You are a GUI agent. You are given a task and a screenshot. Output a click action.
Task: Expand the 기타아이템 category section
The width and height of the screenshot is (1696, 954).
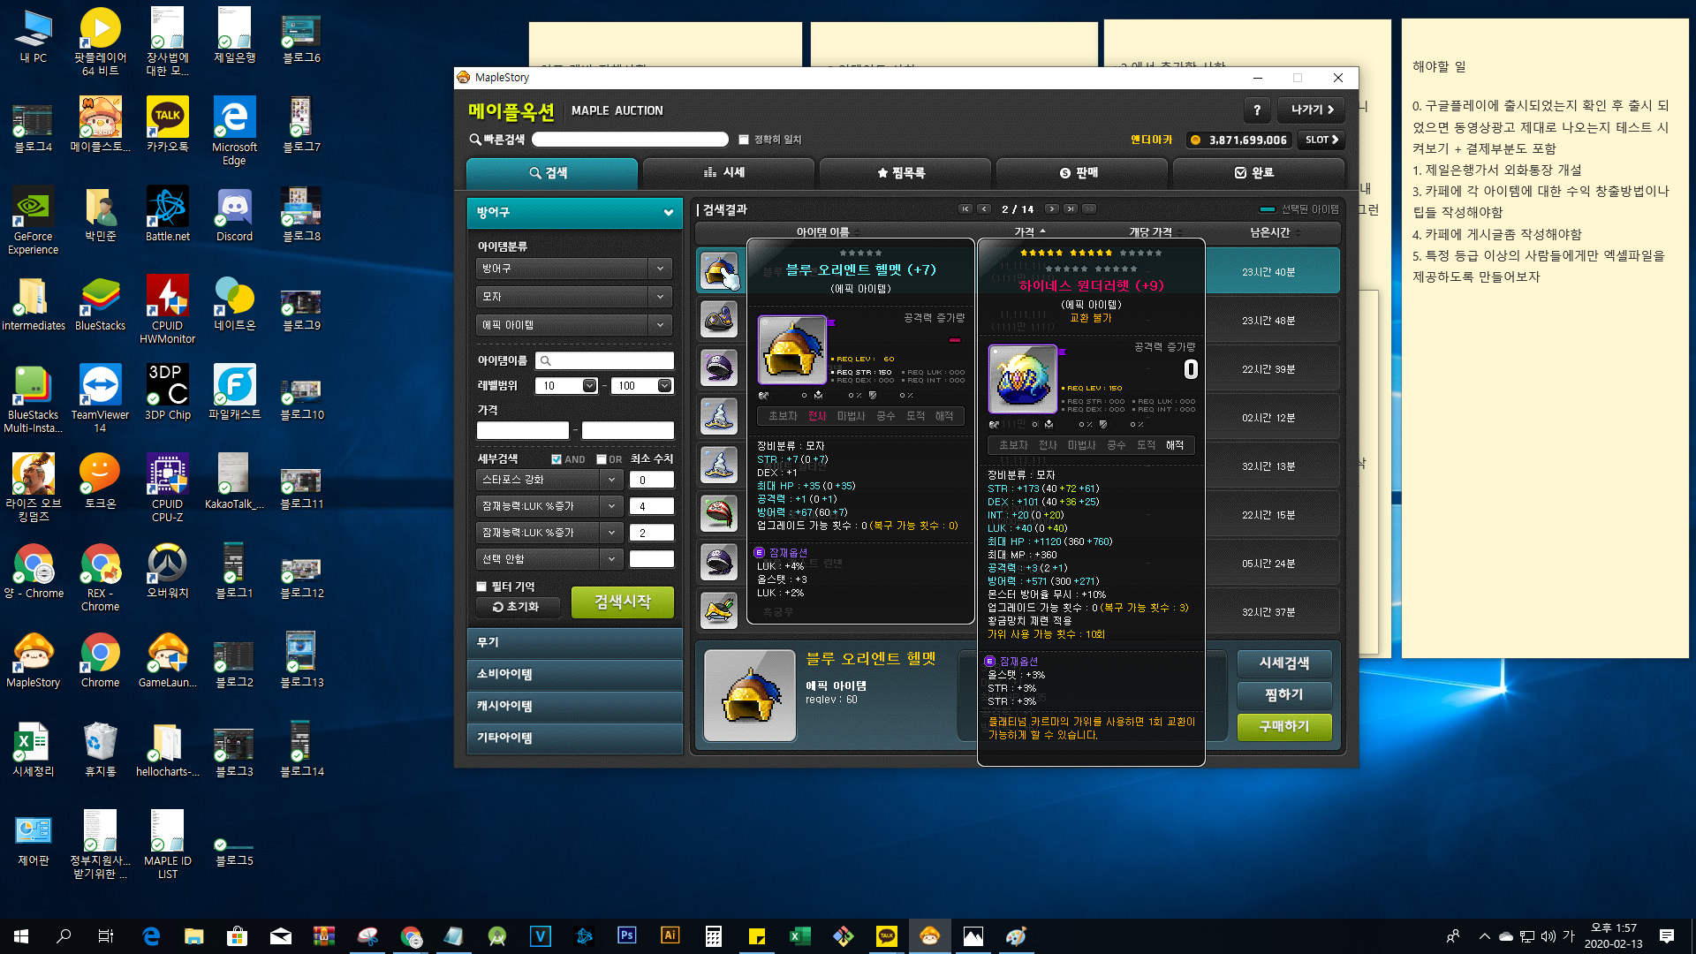574,738
